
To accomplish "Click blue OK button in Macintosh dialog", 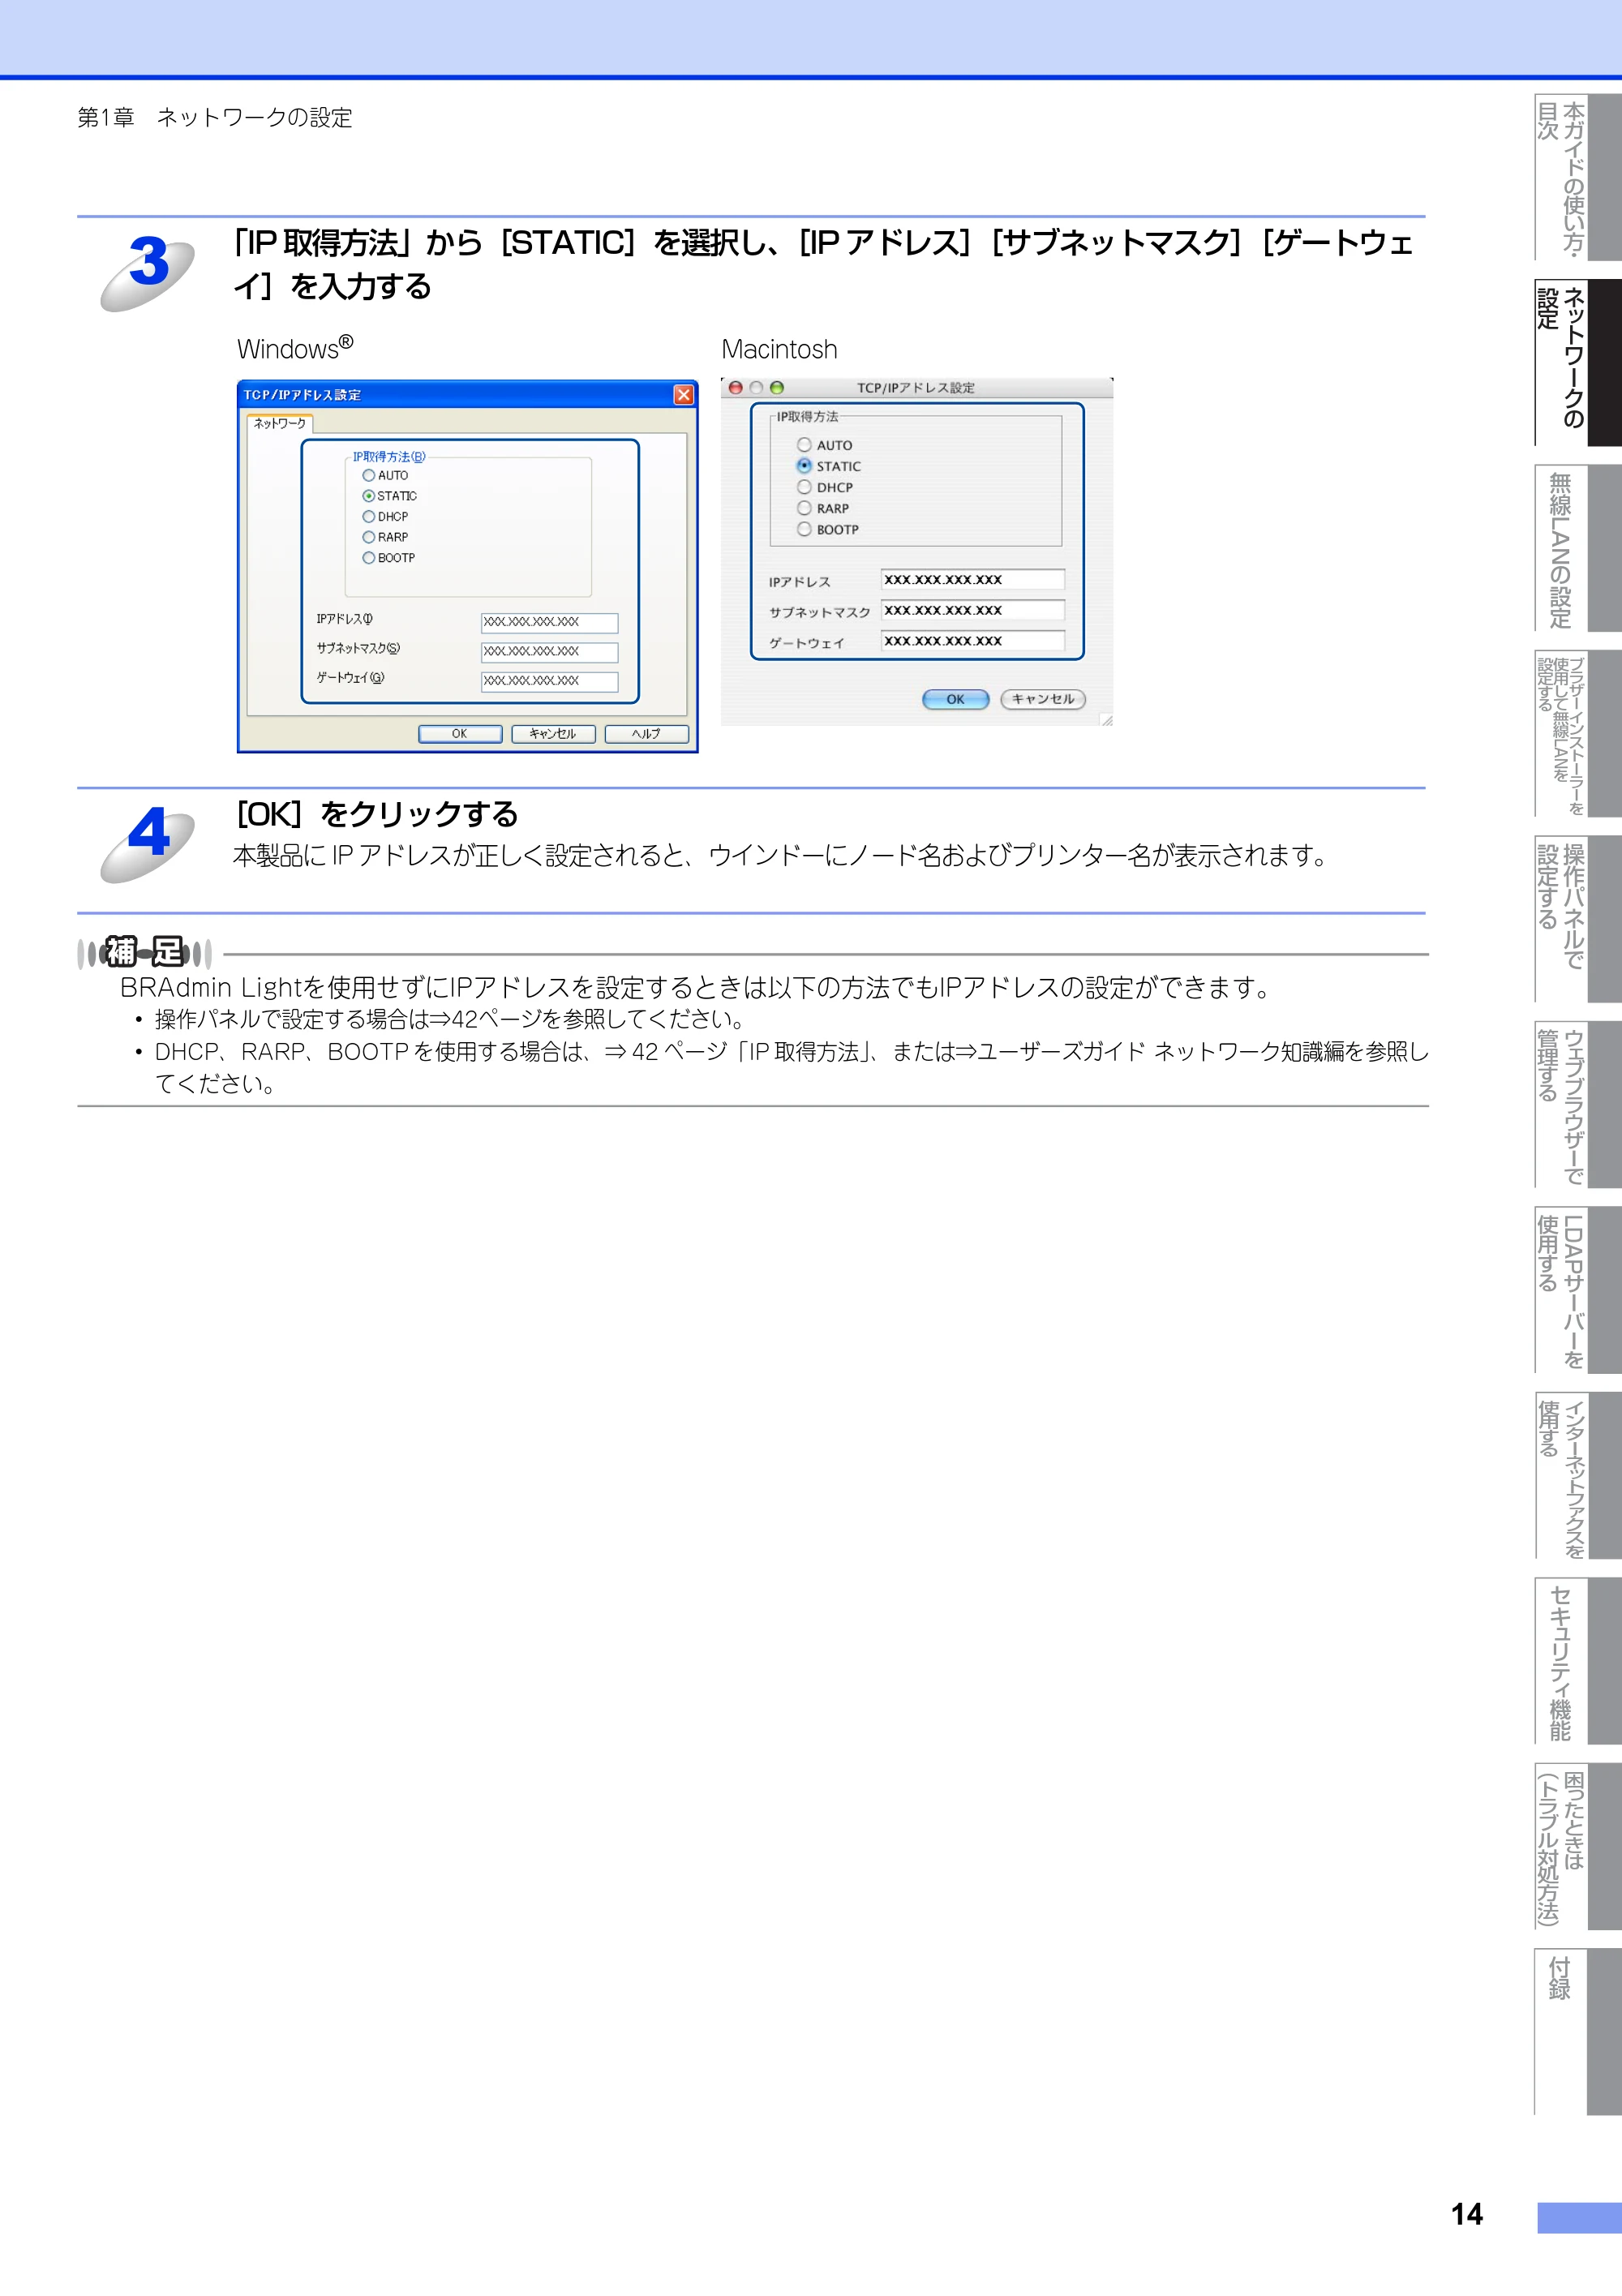I will coord(955,699).
